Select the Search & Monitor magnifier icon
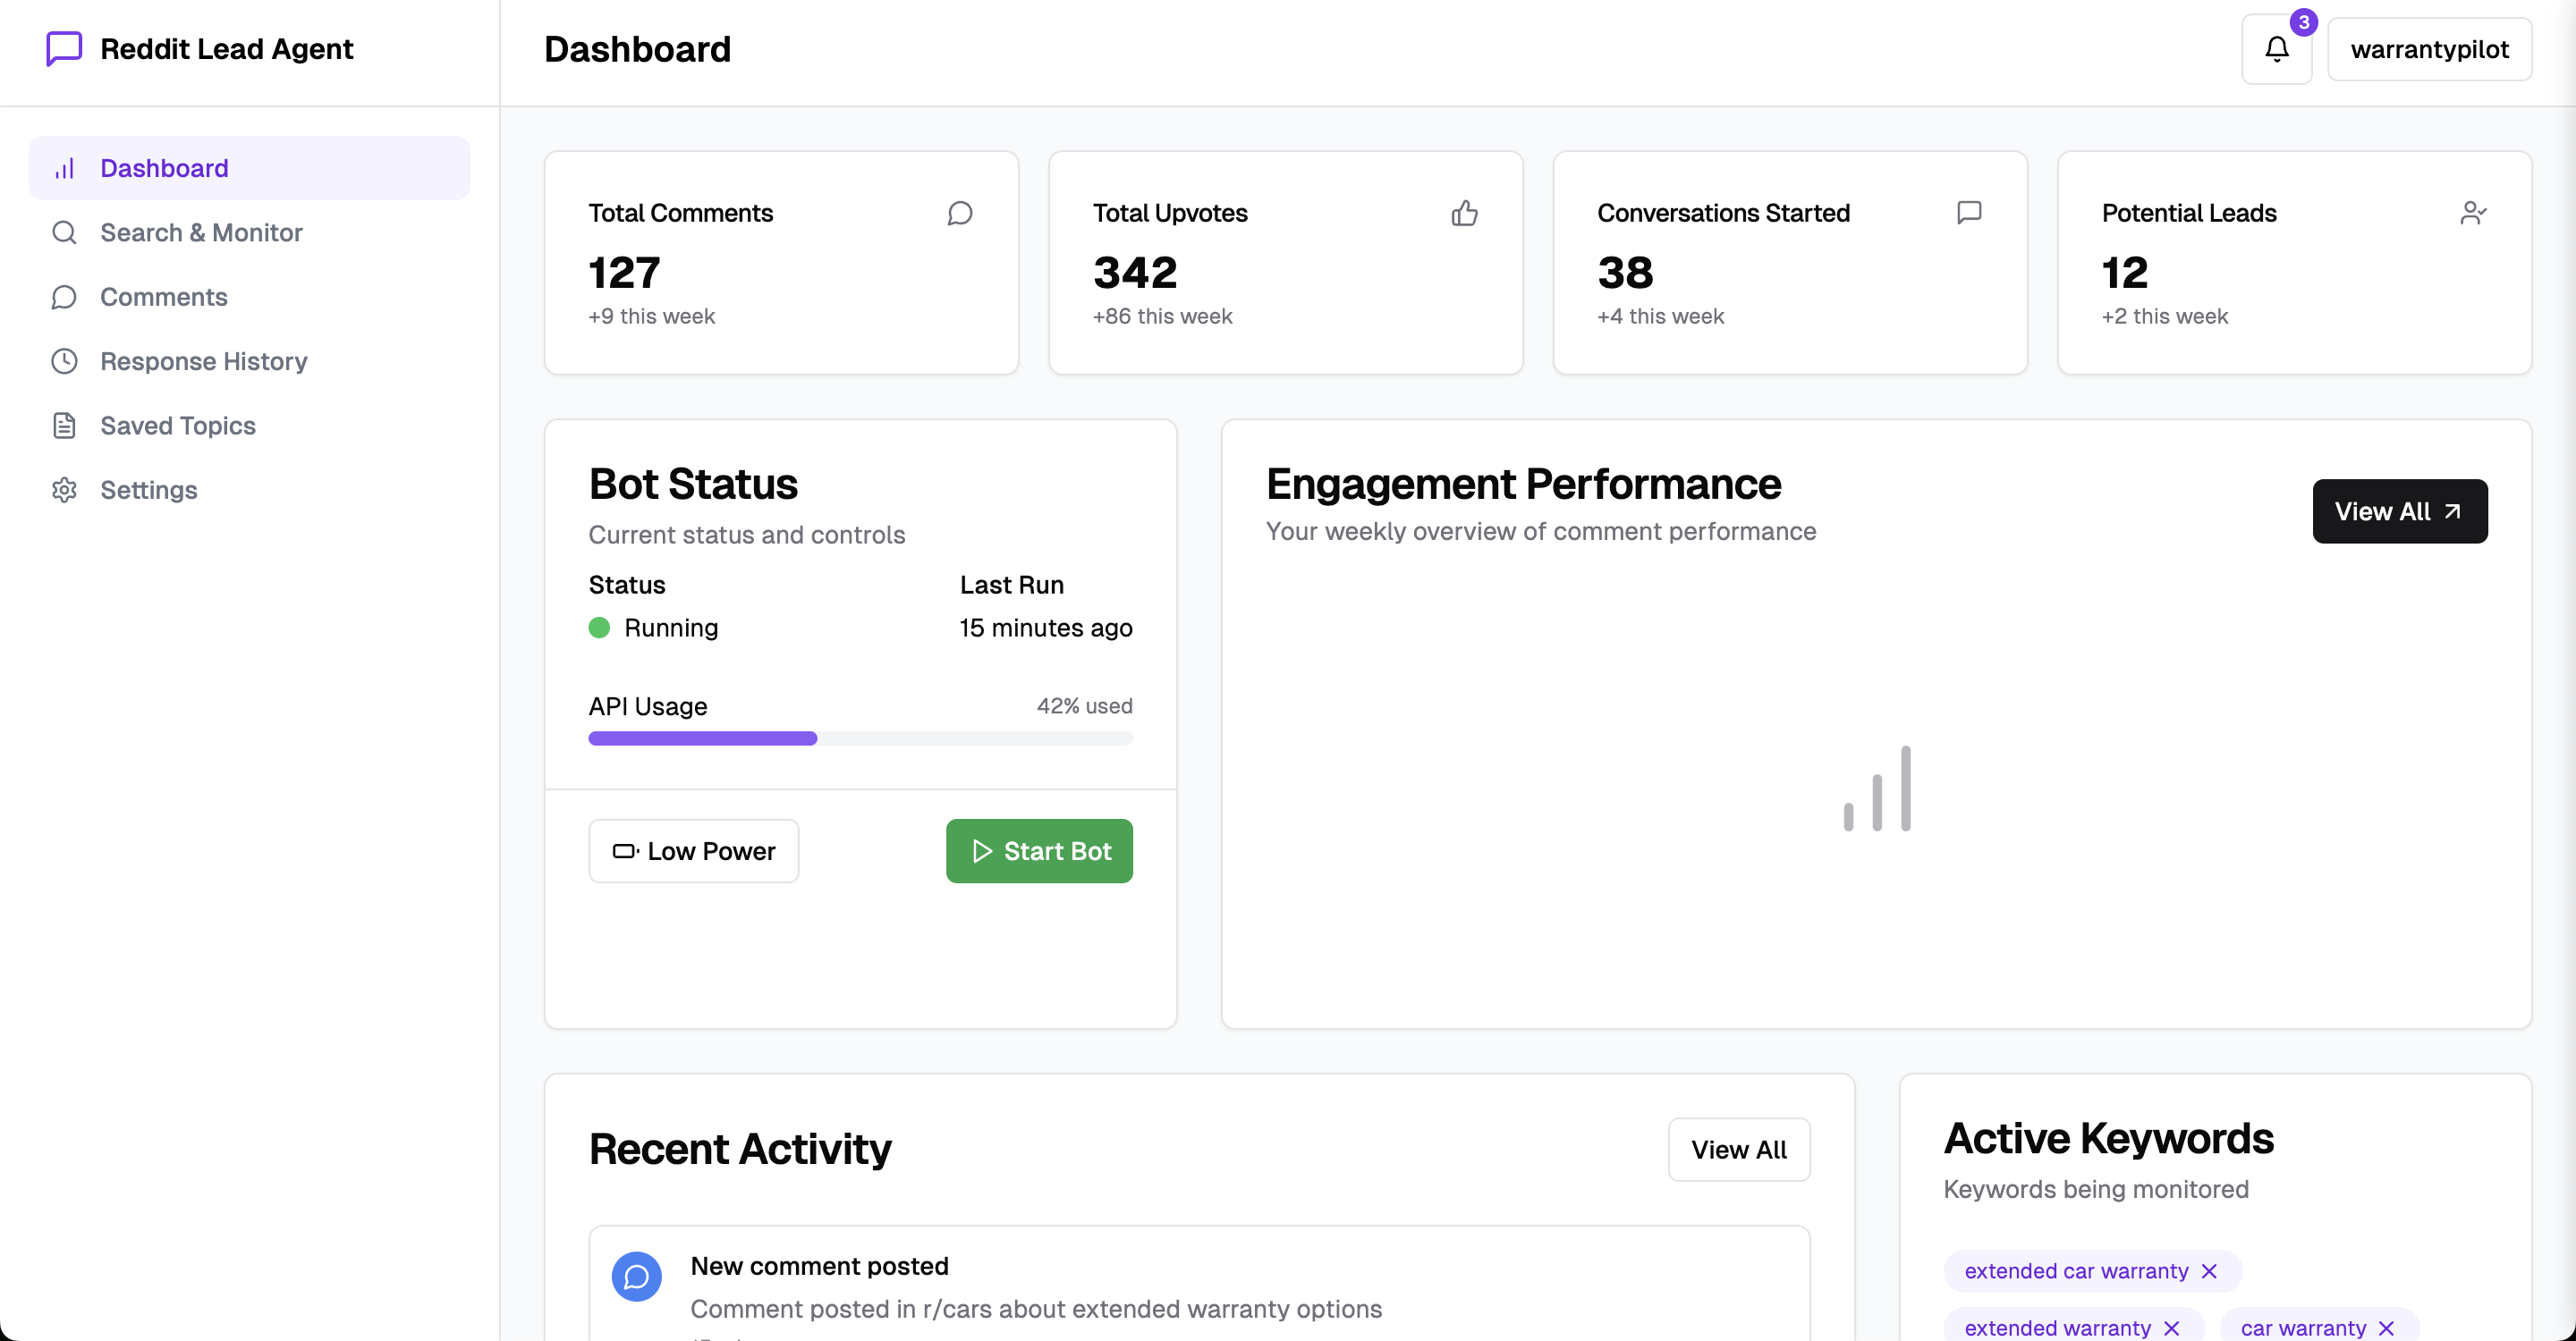This screenshot has height=1341, width=2576. pyautogui.click(x=65, y=232)
